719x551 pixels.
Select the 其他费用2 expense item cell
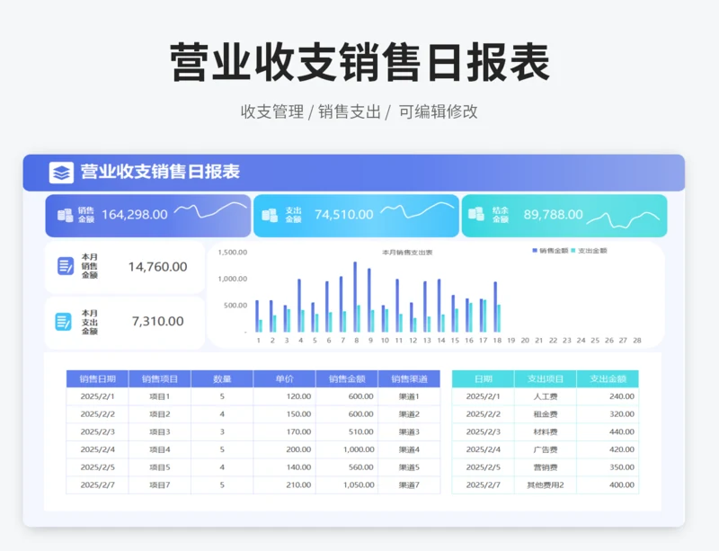click(546, 485)
